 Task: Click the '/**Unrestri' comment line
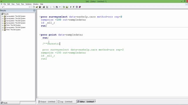(51, 44)
